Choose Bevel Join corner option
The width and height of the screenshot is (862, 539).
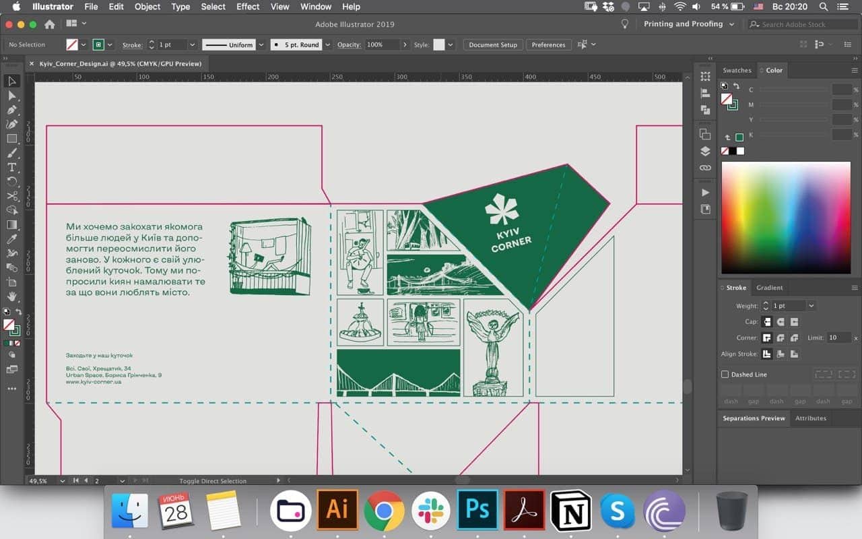pyautogui.click(x=795, y=338)
